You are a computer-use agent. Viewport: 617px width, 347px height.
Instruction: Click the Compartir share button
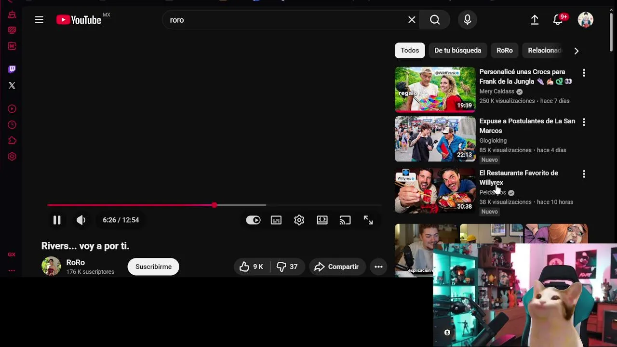click(336, 267)
